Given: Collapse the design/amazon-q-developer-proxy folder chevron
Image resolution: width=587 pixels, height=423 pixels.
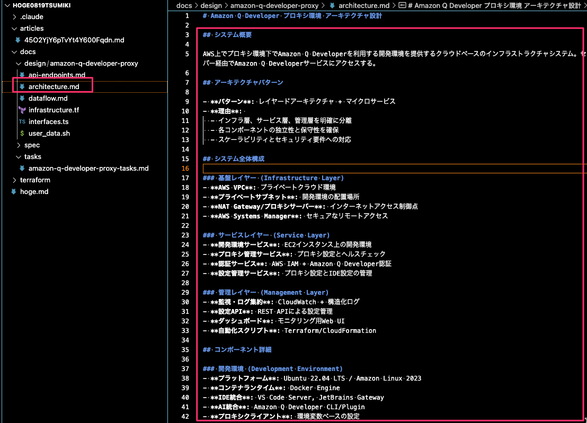Looking at the screenshot, I should [19, 64].
